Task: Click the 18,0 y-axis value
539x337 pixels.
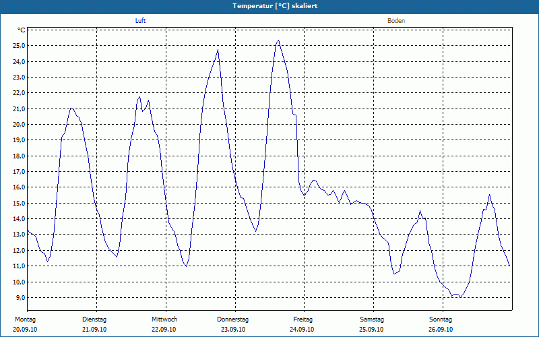Action: (19, 156)
